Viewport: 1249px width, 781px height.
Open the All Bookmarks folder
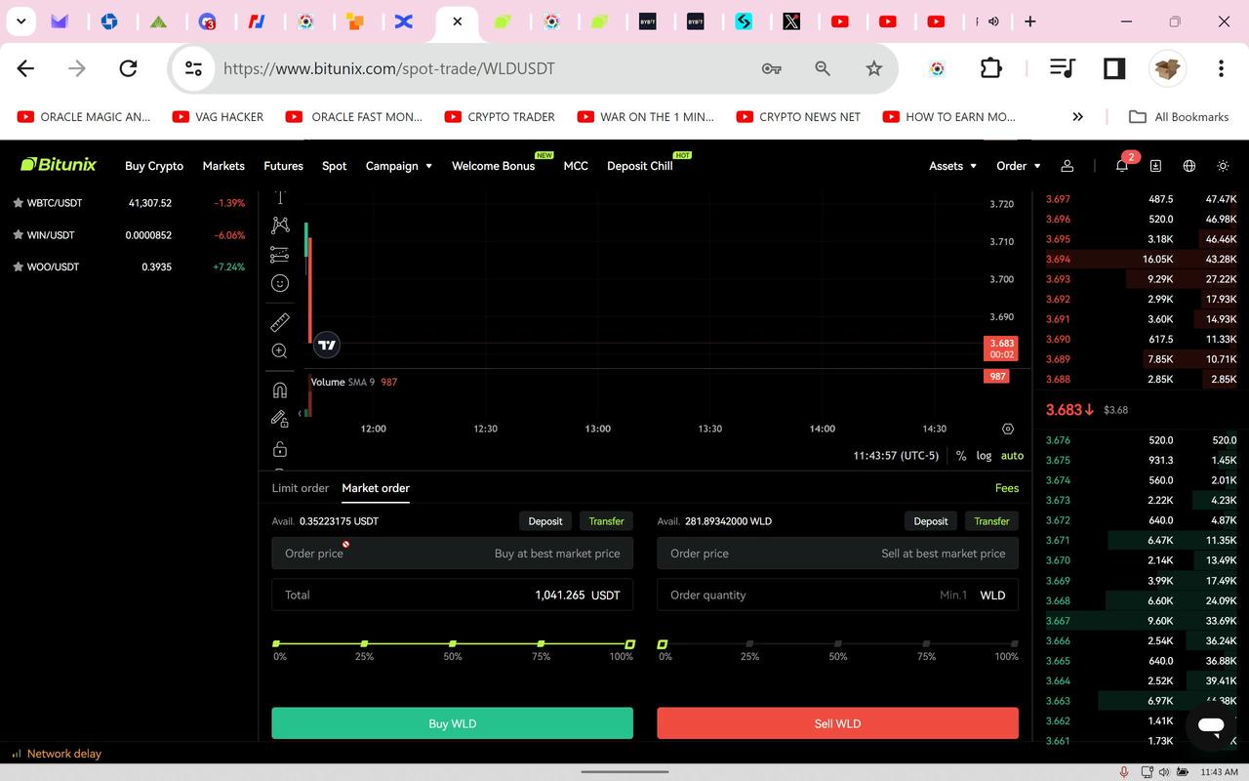click(x=1179, y=116)
